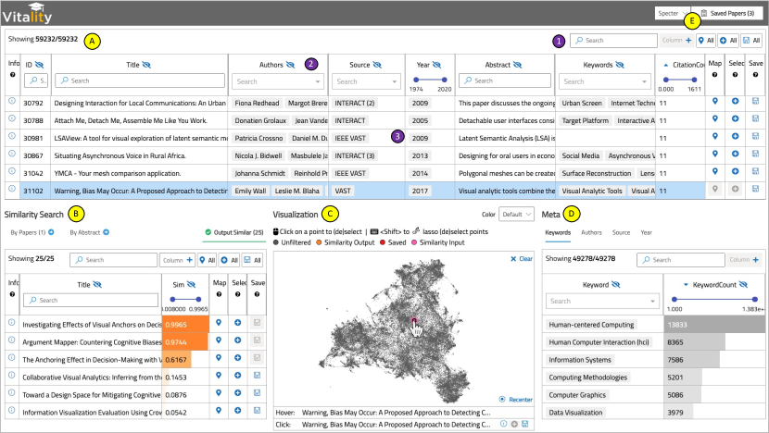This screenshot has width=769, height=433.
Task: Click map pin icon for paper 31042
Action: [715, 171]
